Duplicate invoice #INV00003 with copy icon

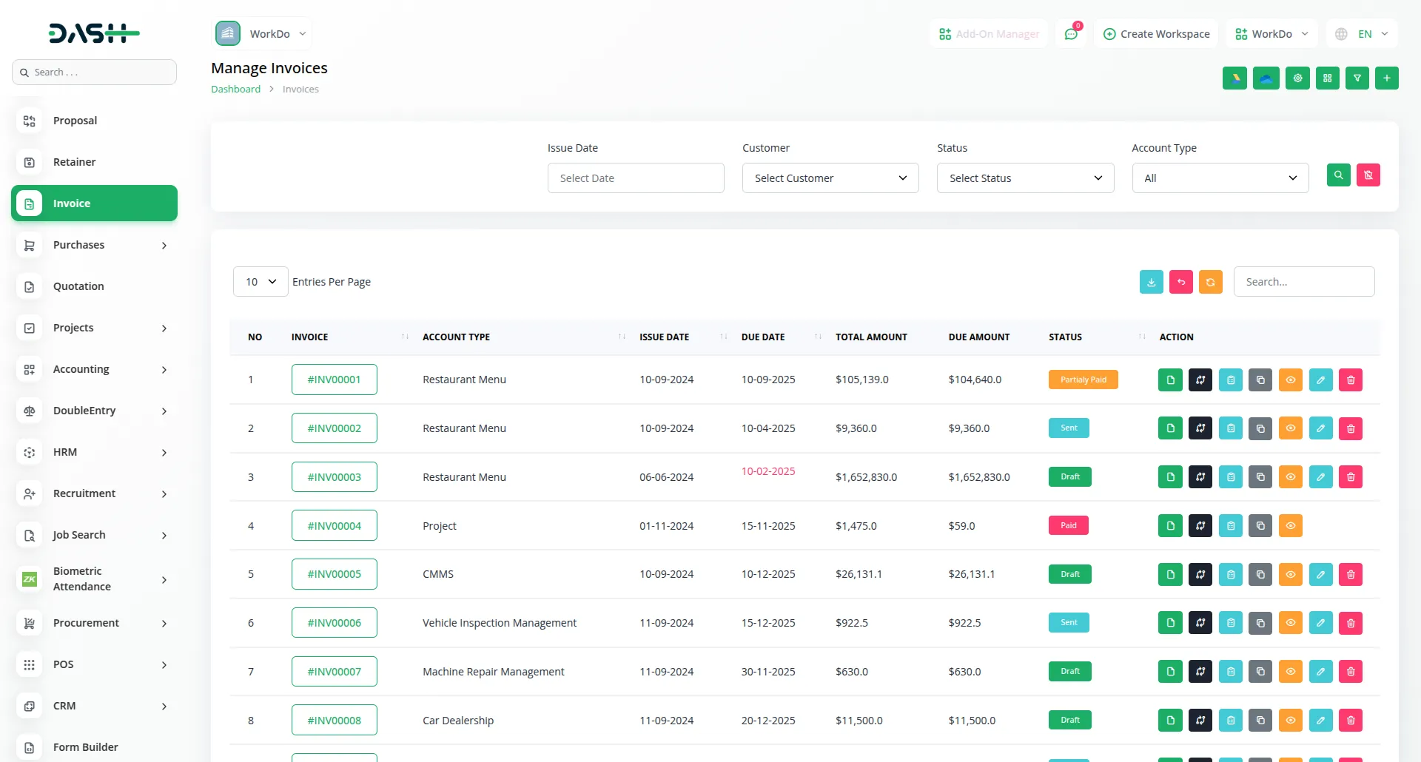(1260, 477)
